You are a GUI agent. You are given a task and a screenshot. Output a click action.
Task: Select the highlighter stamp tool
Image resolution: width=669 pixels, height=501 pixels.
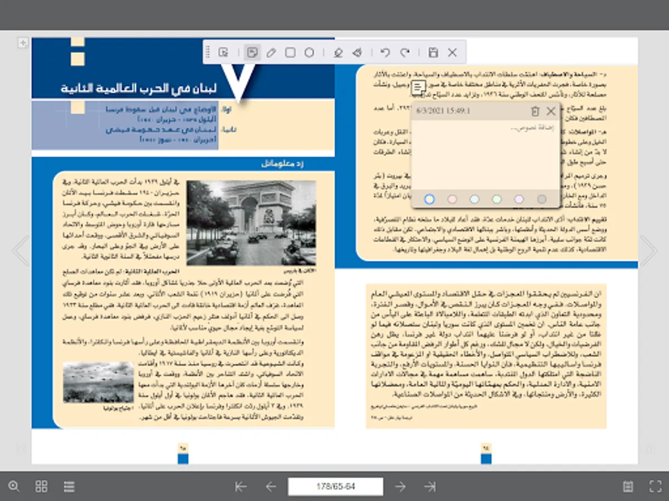[337, 53]
